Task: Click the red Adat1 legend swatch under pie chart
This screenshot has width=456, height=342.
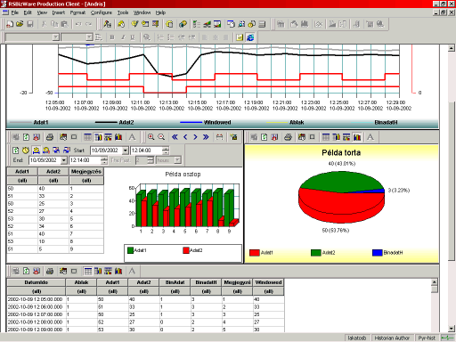Action: (x=255, y=253)
